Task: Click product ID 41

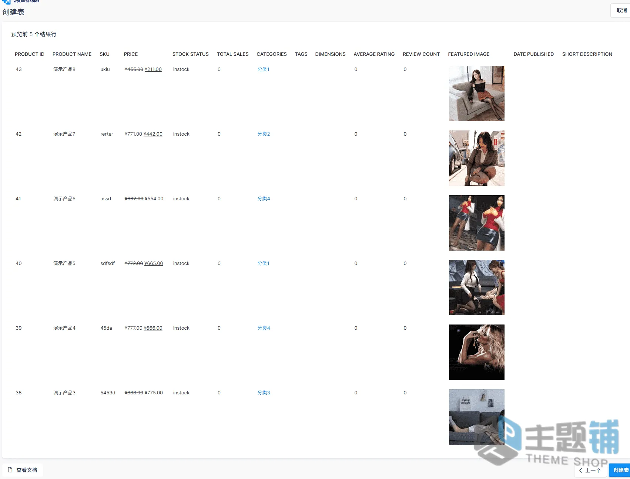Action: coord(18,198)
